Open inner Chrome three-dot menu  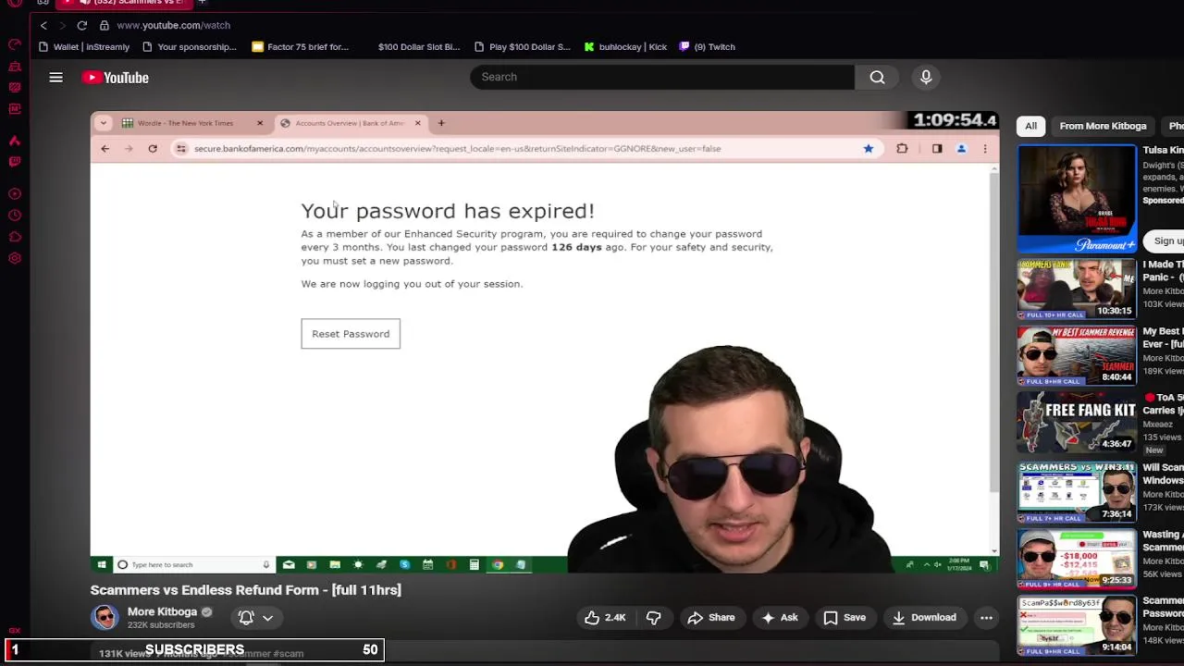click(x=985, y=148)
